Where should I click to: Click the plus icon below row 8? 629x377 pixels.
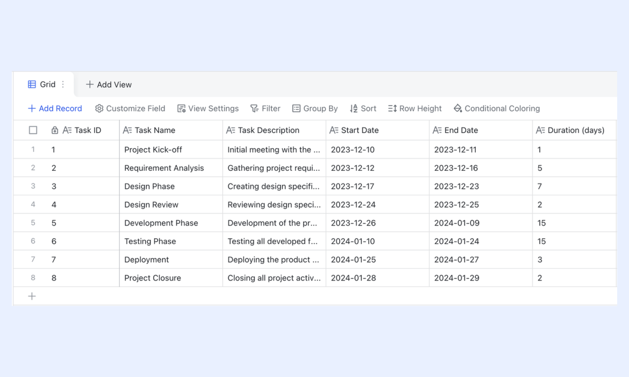pos(32,296)
